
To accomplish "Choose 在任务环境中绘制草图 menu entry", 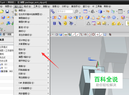I will click(x=32, y=14).
